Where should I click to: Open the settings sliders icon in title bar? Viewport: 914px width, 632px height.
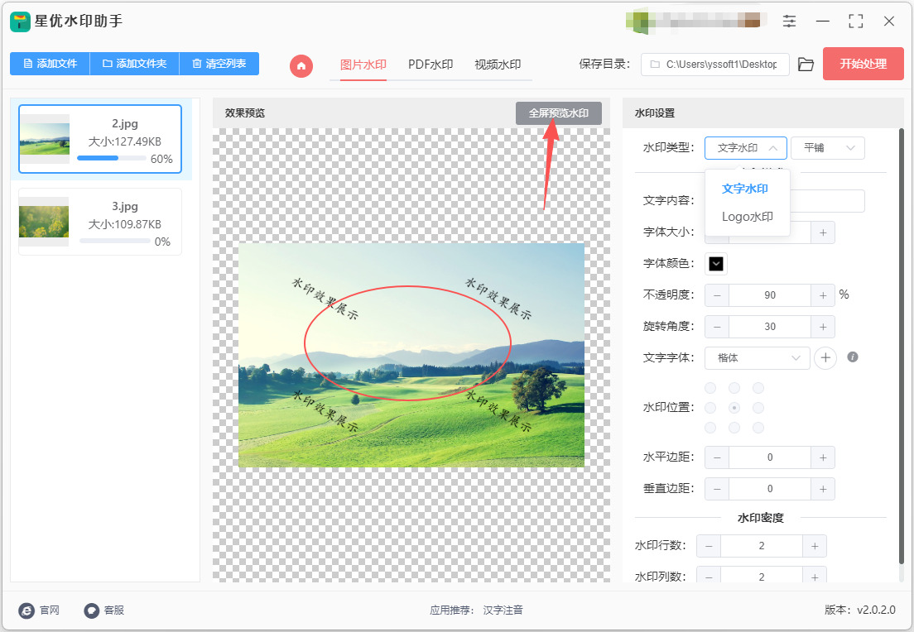pyautogui.click(x=789, y=22)
